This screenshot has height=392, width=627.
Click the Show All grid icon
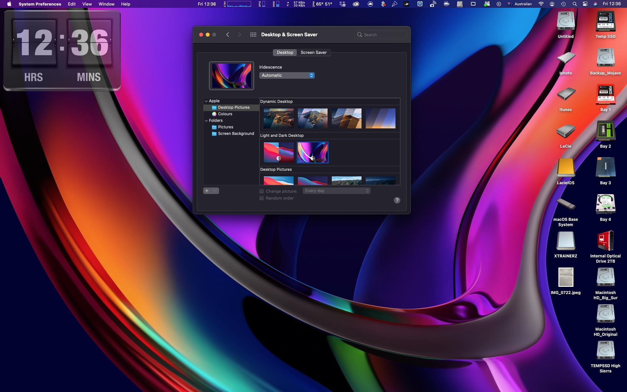pos(253,35)
